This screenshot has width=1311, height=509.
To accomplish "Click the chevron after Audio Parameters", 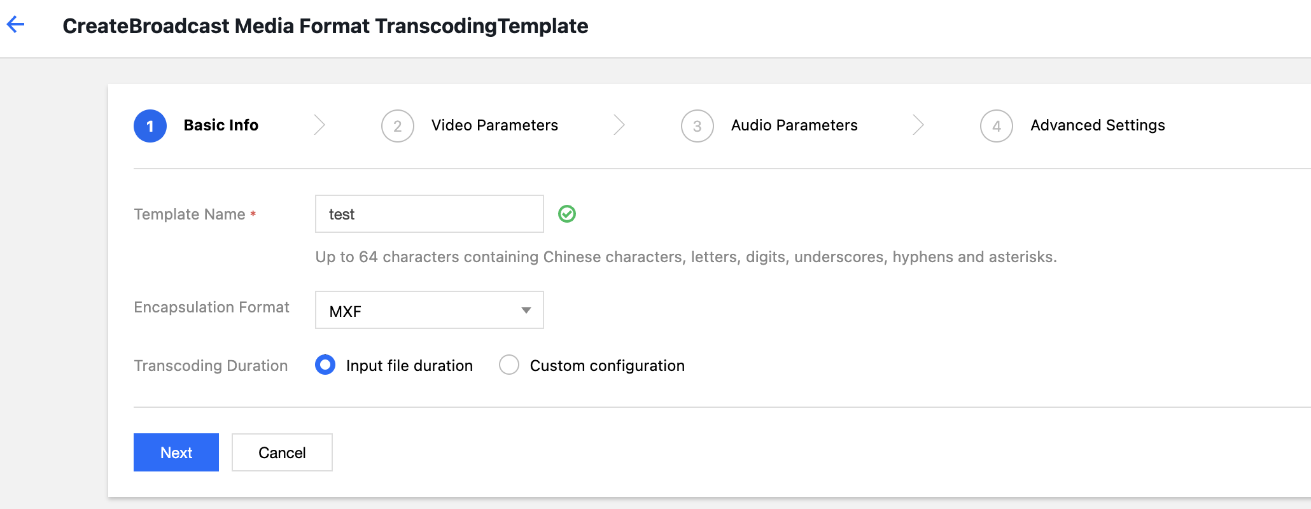I will [x=918, y=125].
